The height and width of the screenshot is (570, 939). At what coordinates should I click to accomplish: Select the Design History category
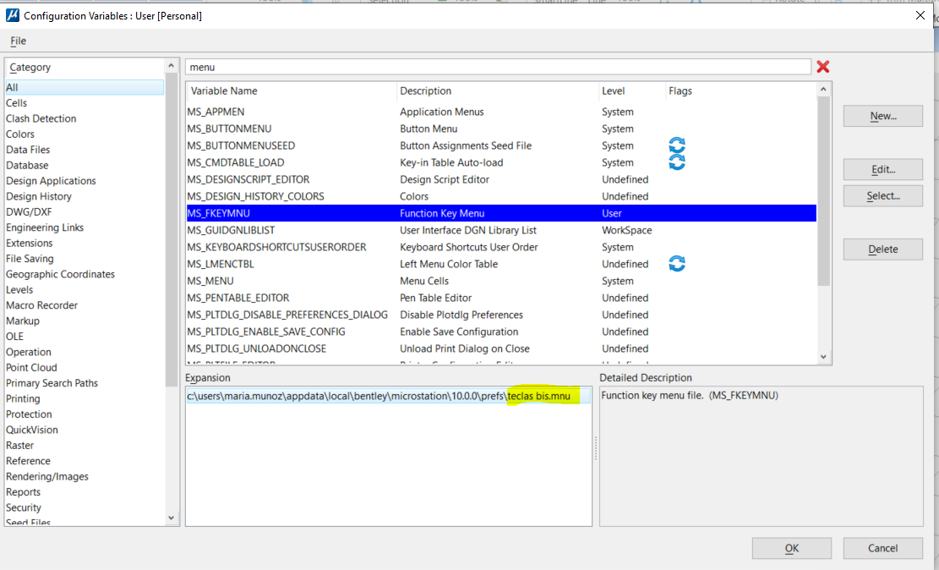tap(85, 196)
